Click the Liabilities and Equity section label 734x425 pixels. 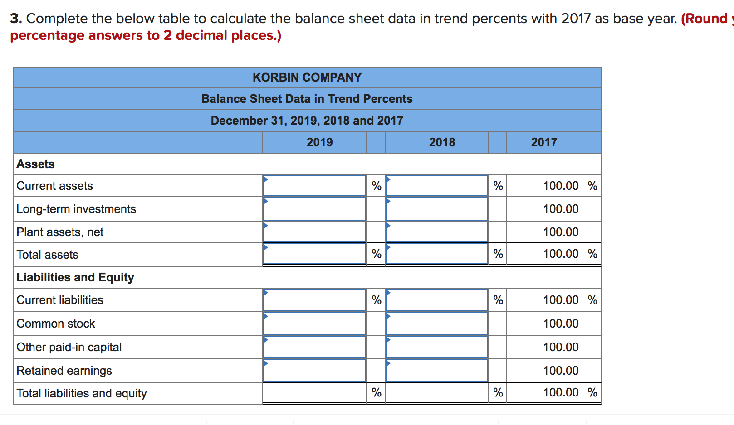(x=75, y=277)
